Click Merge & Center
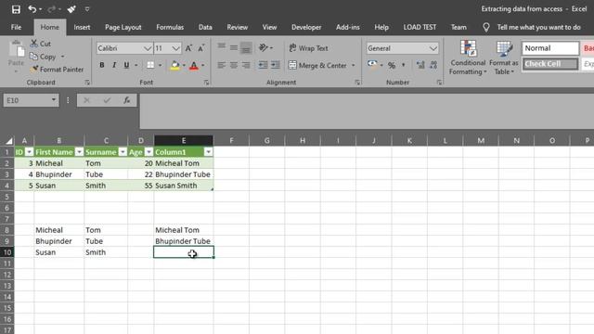594x334 pixels. coord(317,65)
